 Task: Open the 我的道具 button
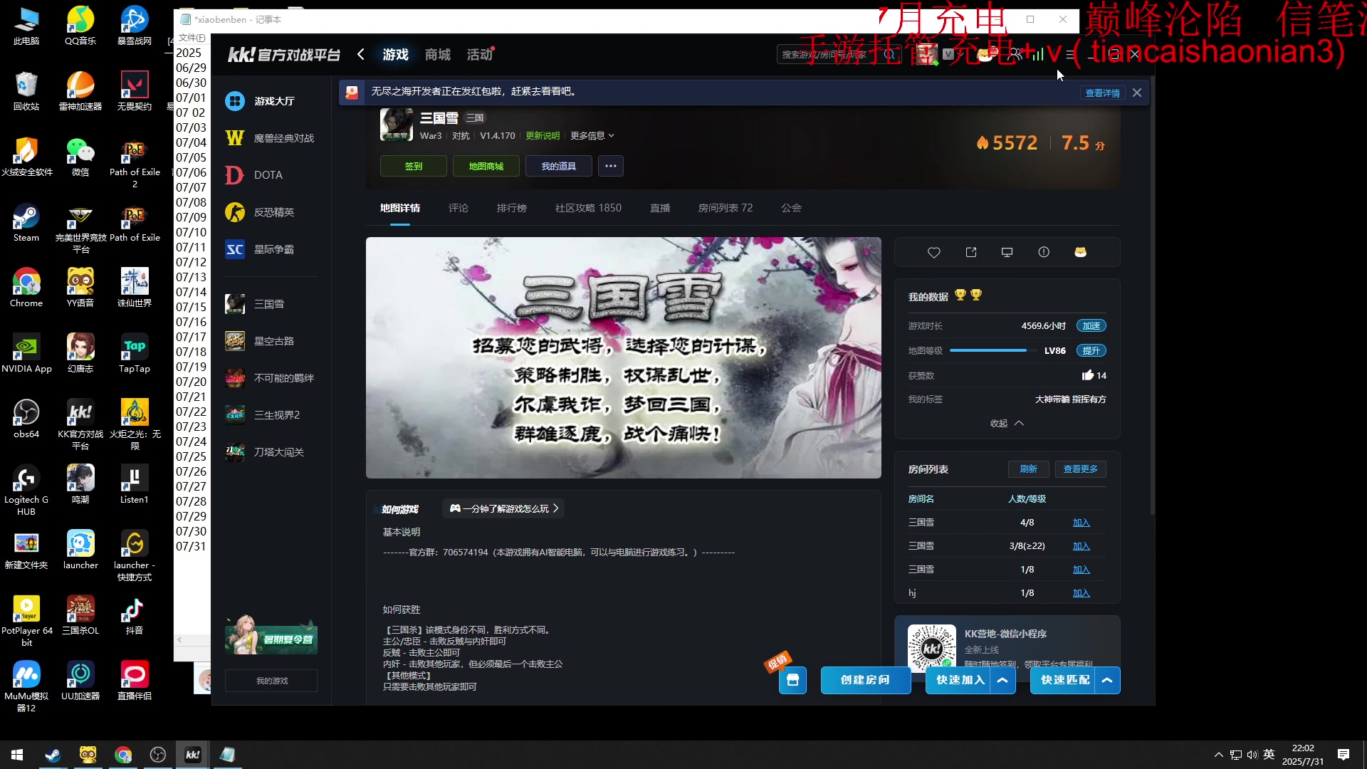point(559,166)
